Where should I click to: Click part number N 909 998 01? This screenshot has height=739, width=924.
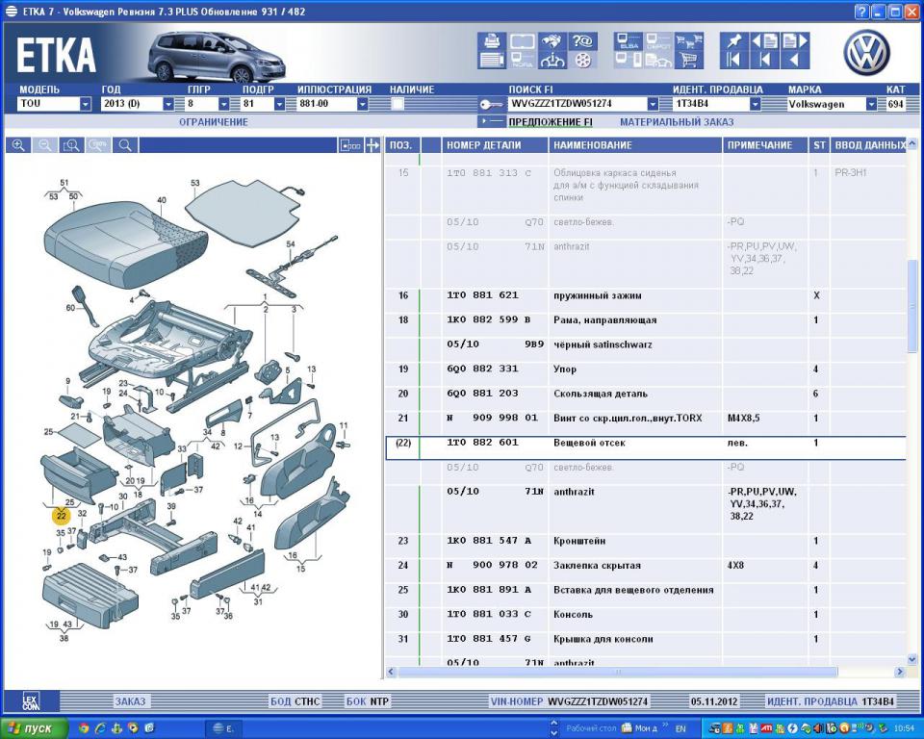point(492,418)
